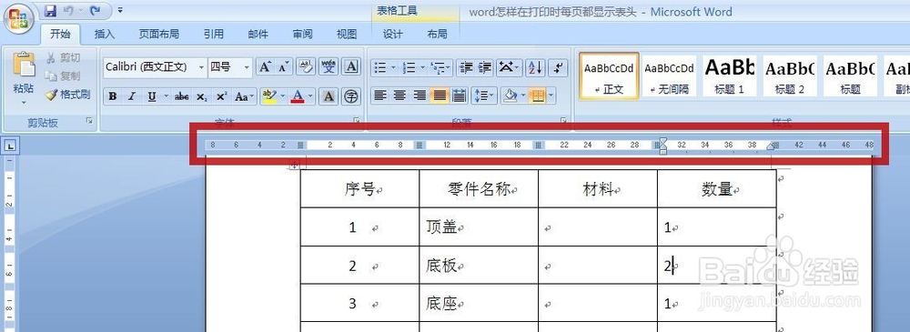Apply bullet list
Viewport: 910px width, 332px height.
(x=380, y=68)
